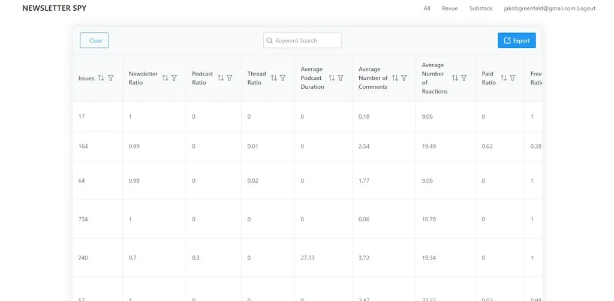Sort by Podcast Ratio column
Image resolution: width=614 pixels, height=301 pixels.
tap(220, 78)
